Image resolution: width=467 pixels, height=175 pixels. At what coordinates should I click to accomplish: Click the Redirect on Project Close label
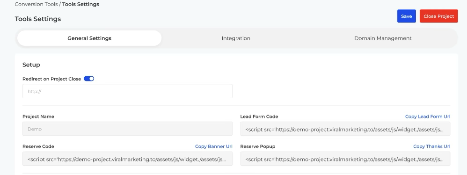pyautogui.click(x=52, y=79)
